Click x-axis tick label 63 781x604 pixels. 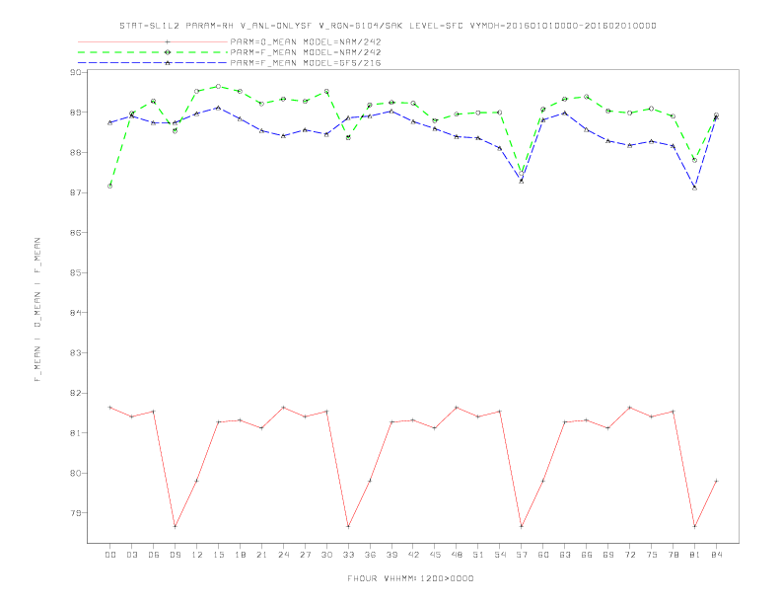click(565, 555)
